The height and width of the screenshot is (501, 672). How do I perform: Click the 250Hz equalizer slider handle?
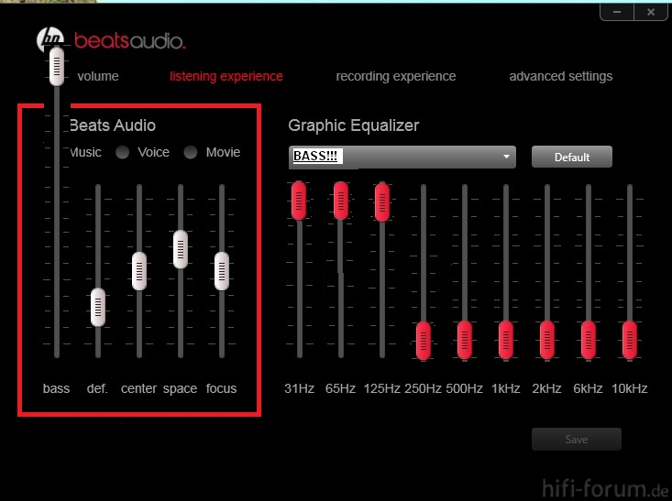click(x=424, y=340)
